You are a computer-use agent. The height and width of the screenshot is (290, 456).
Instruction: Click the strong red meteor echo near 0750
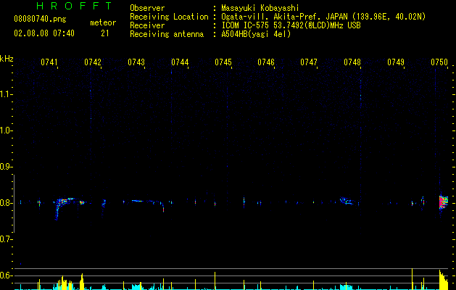pos(444,202)
